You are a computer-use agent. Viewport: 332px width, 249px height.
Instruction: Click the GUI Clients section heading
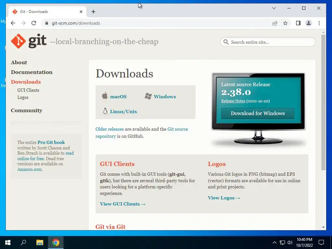117,164
